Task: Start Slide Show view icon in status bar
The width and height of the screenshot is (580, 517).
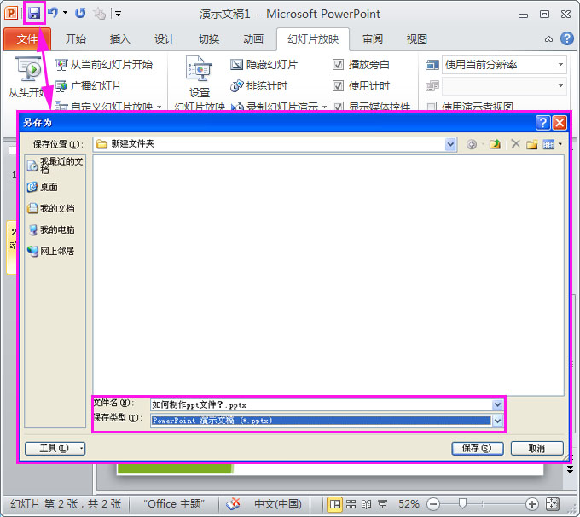Action: (382, 504)
